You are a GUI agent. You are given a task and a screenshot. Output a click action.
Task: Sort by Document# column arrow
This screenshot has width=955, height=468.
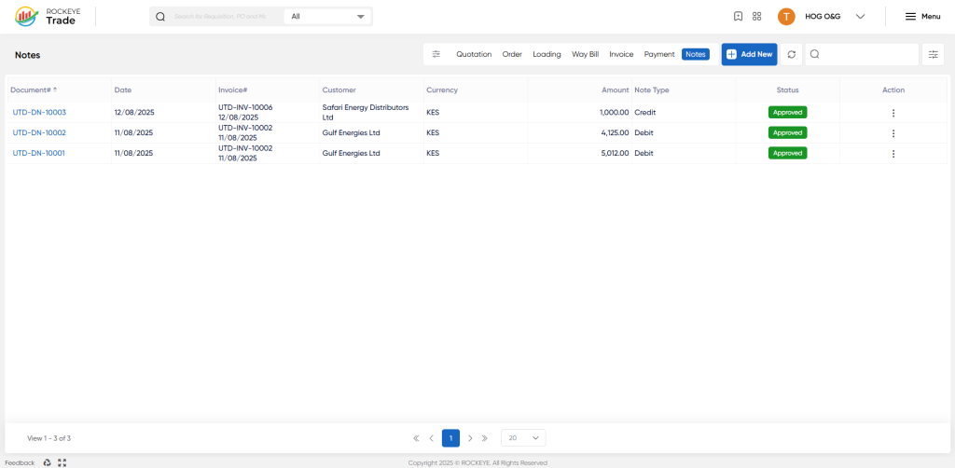tap(55, 89)
